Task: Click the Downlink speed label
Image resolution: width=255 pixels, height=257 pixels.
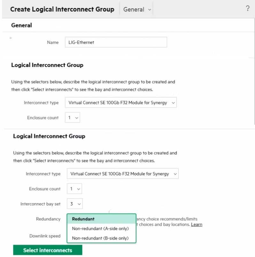Action: point(45,236)
